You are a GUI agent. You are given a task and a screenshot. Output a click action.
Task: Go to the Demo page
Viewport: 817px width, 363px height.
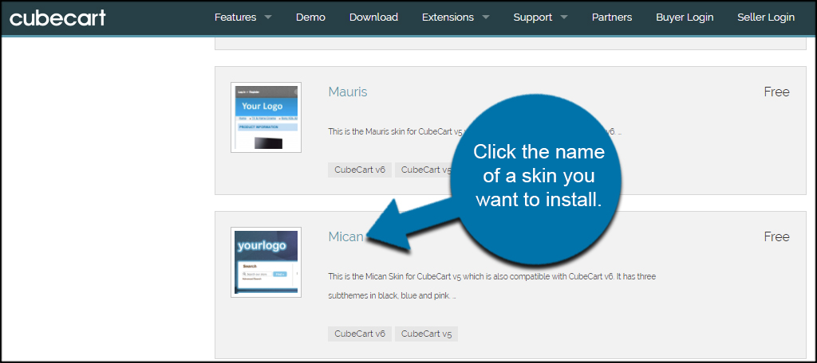[x=310, y=18]
